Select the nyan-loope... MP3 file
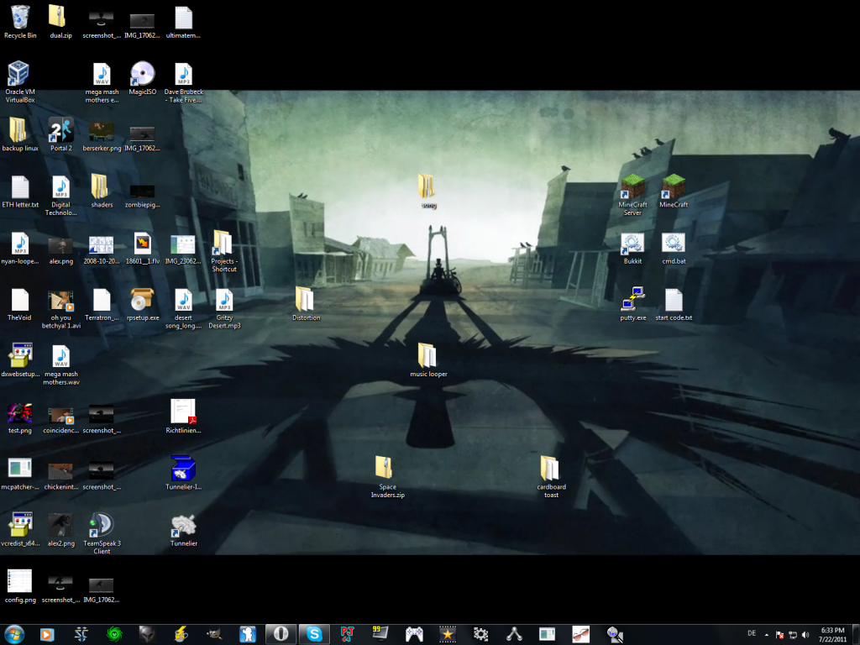Image resolution: width=860 pixels, height=645 pixels. tap(20, 248)
